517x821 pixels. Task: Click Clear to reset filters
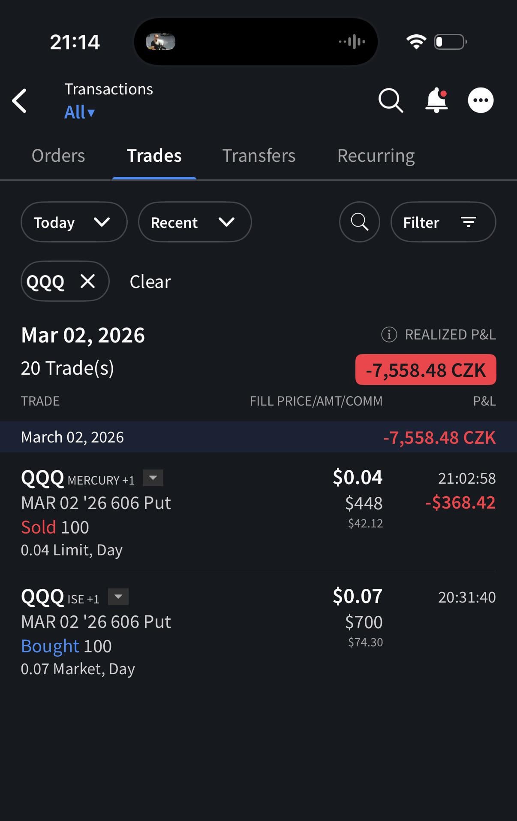click(x=150, y=282)
